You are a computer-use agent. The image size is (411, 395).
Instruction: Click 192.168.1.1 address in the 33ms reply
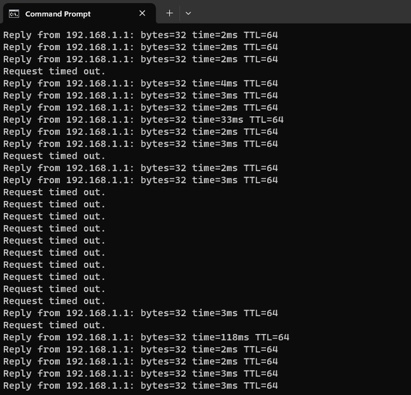click(x=98, y=119)
